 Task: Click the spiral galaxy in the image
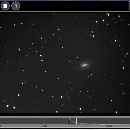[x=84, y=65]
